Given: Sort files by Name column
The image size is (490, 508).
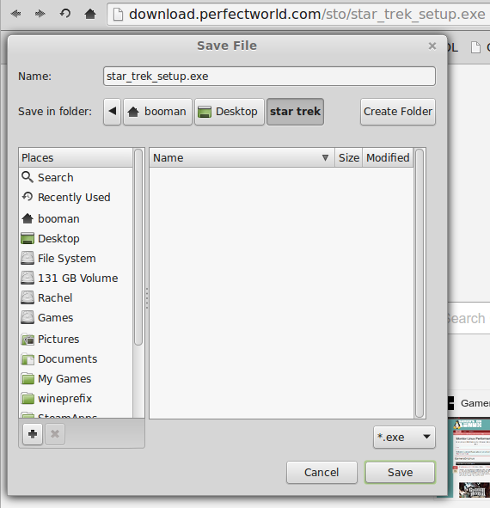Looking at the screenshot, I should (242, 158).
